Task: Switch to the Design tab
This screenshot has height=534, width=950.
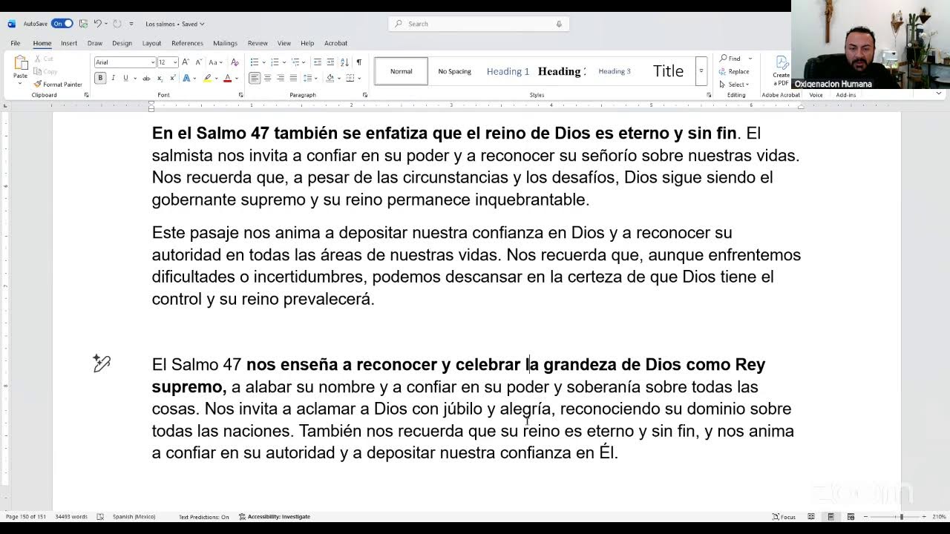Action: tap(122, 43)
